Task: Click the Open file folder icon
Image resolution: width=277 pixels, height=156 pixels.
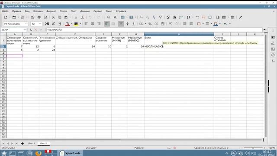Action: click(14, 17)
